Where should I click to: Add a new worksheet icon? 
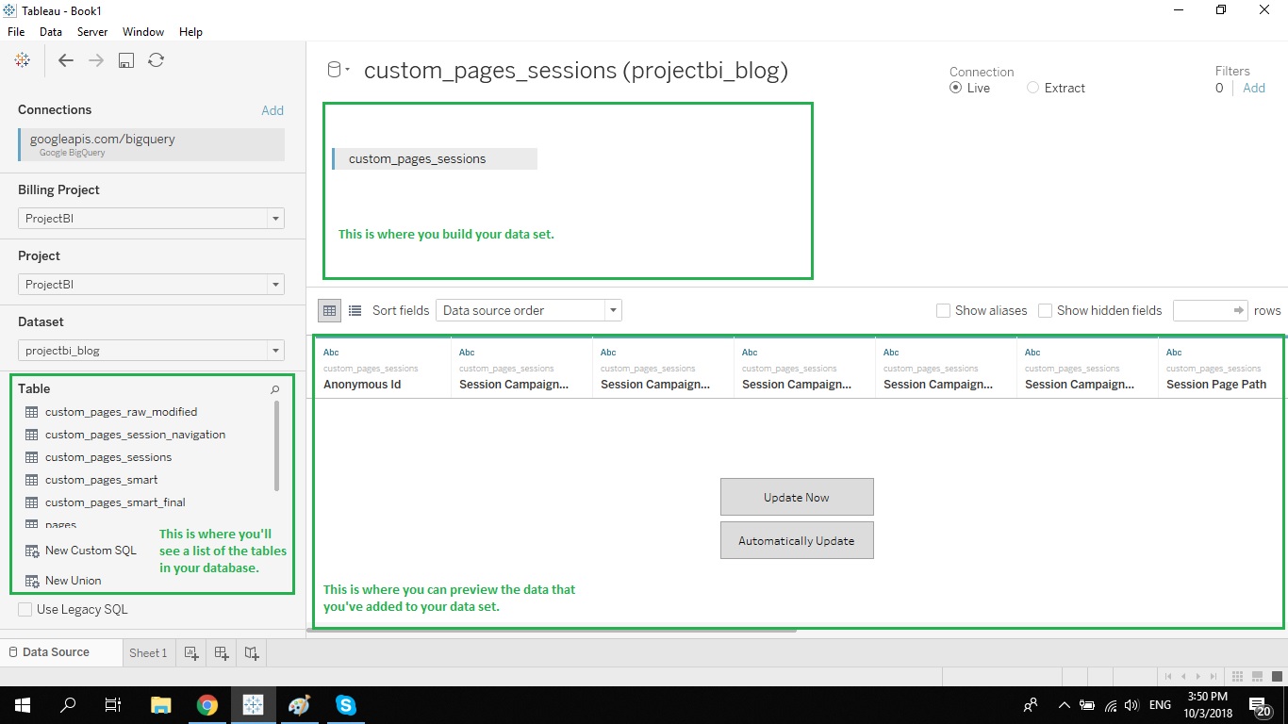point(191,652)
